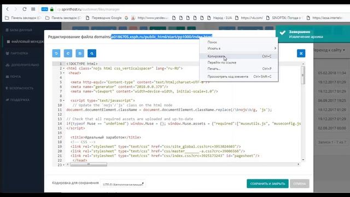Toggle the VPN badge in address bar

[45, 9]
